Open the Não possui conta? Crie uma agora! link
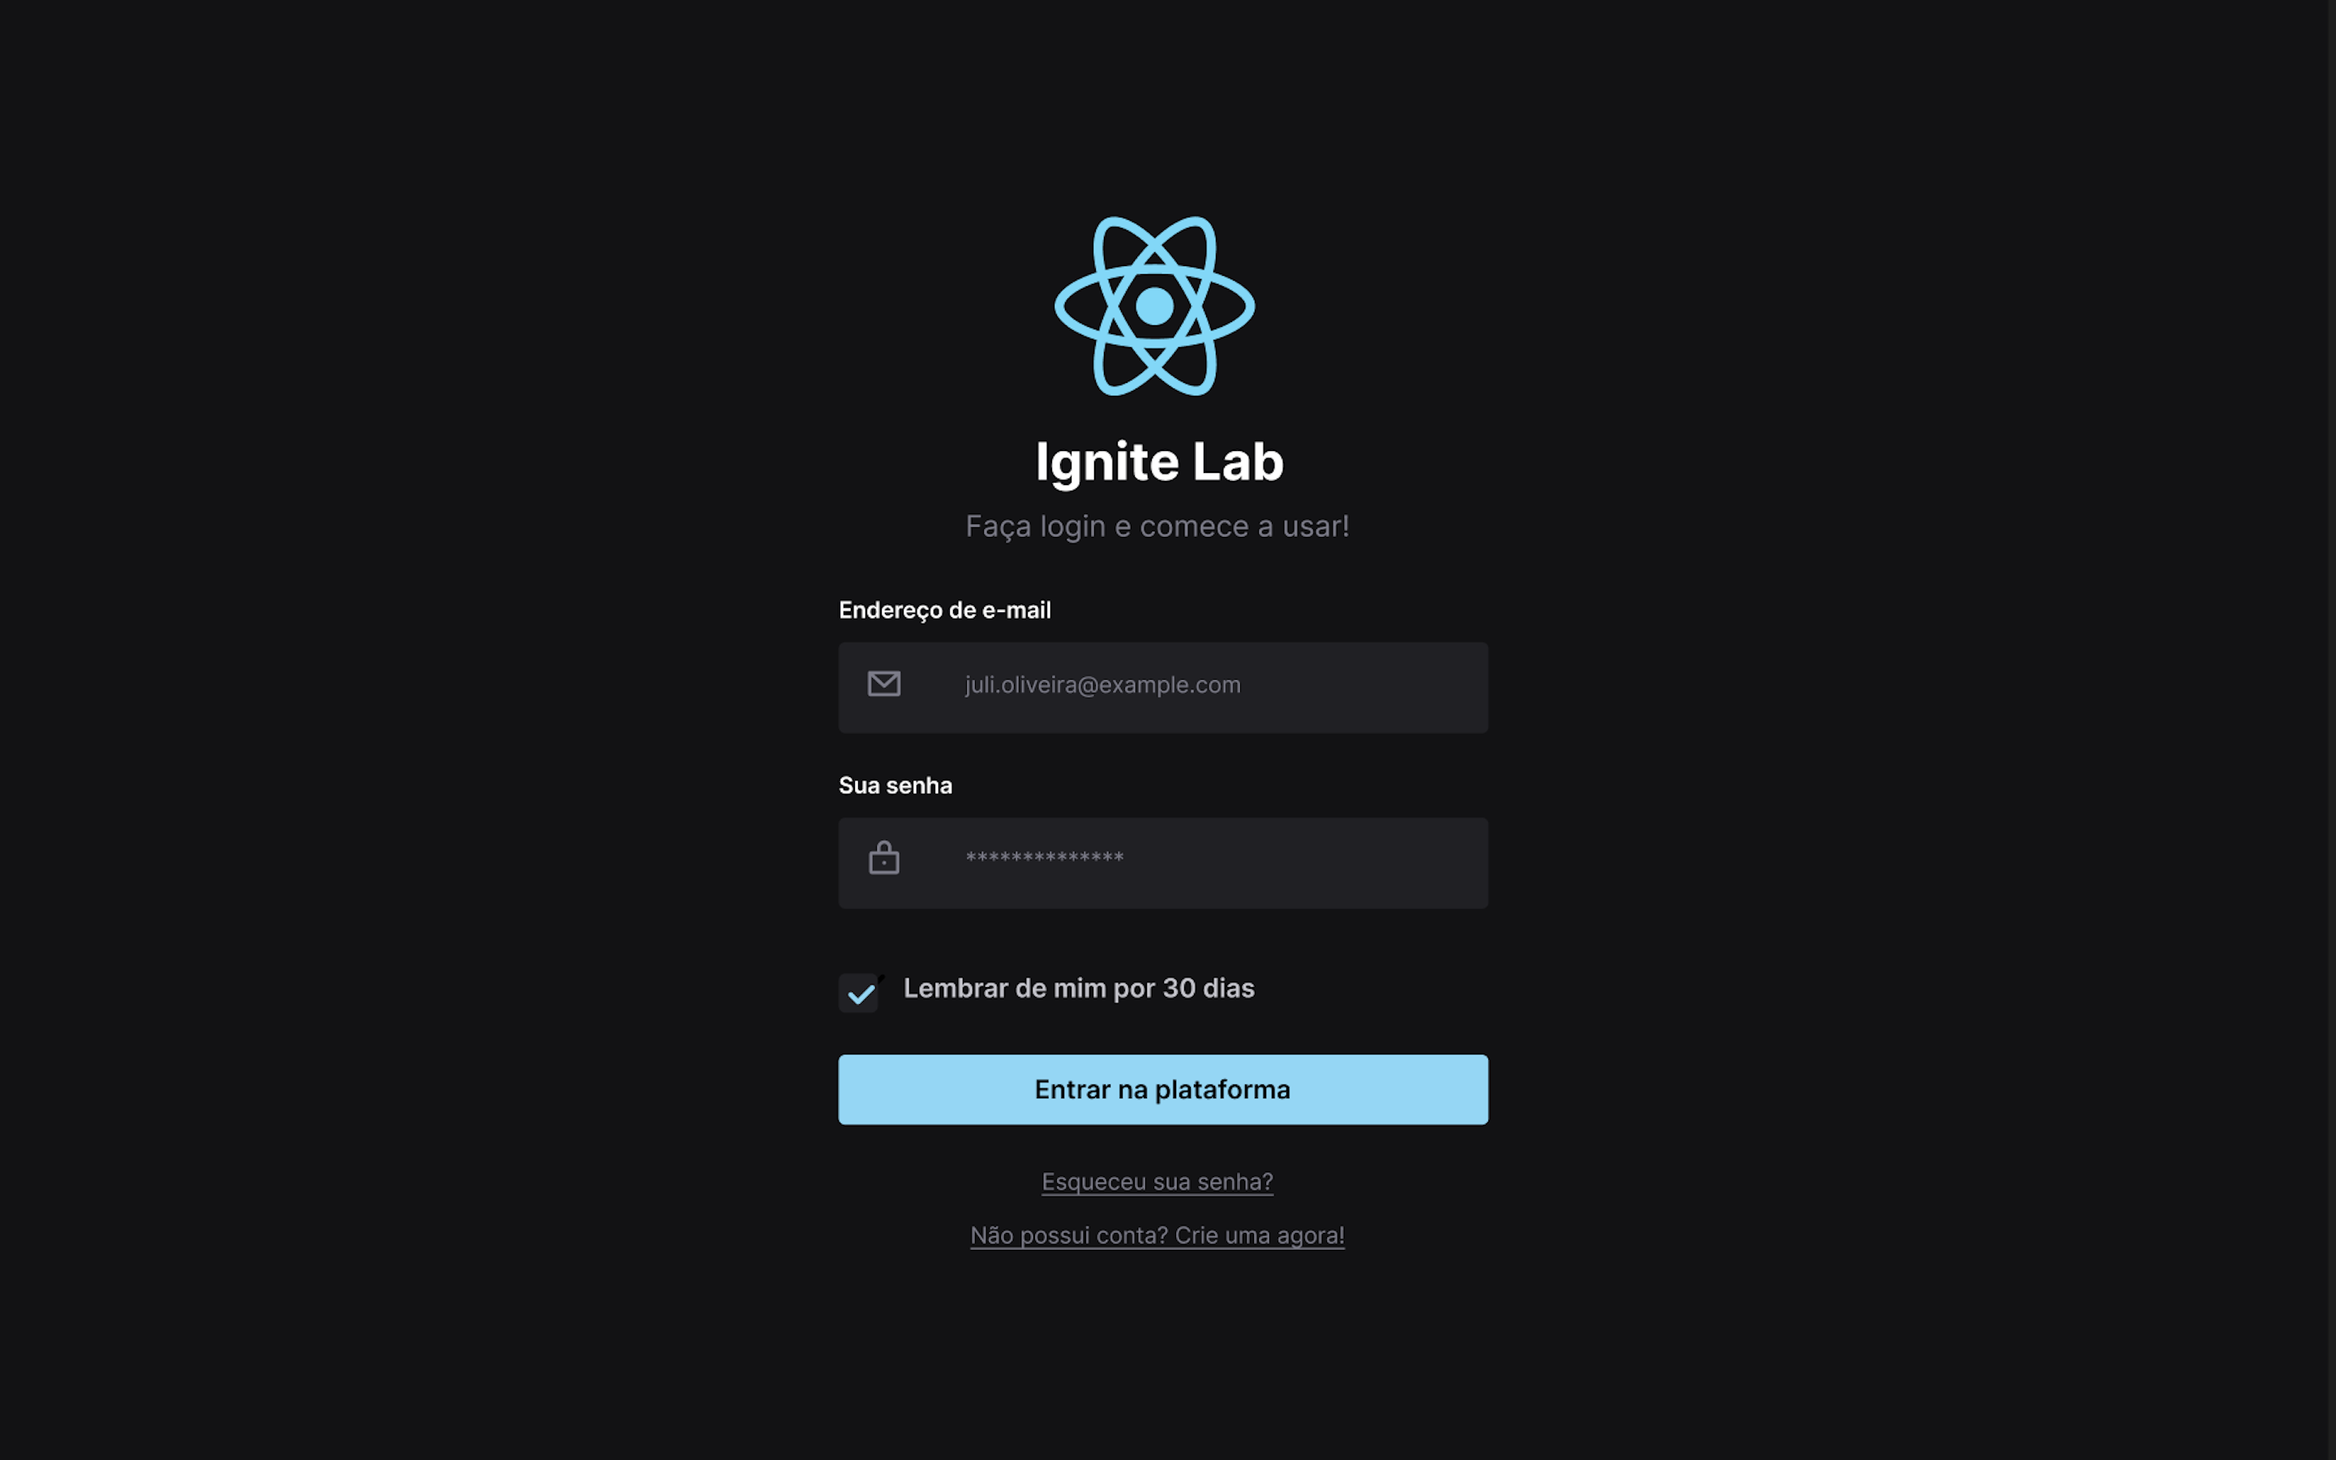This screenshot has height=1460, width=2336. point(1157,1235)
